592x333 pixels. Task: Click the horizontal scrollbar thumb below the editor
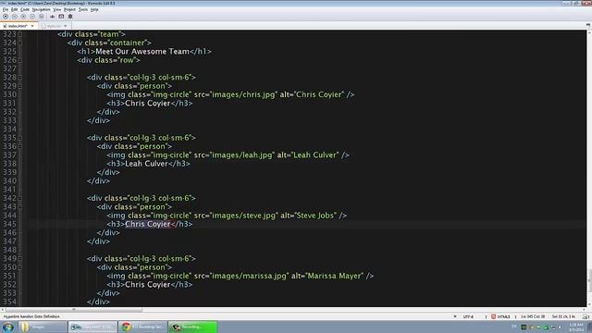(74, 310)
